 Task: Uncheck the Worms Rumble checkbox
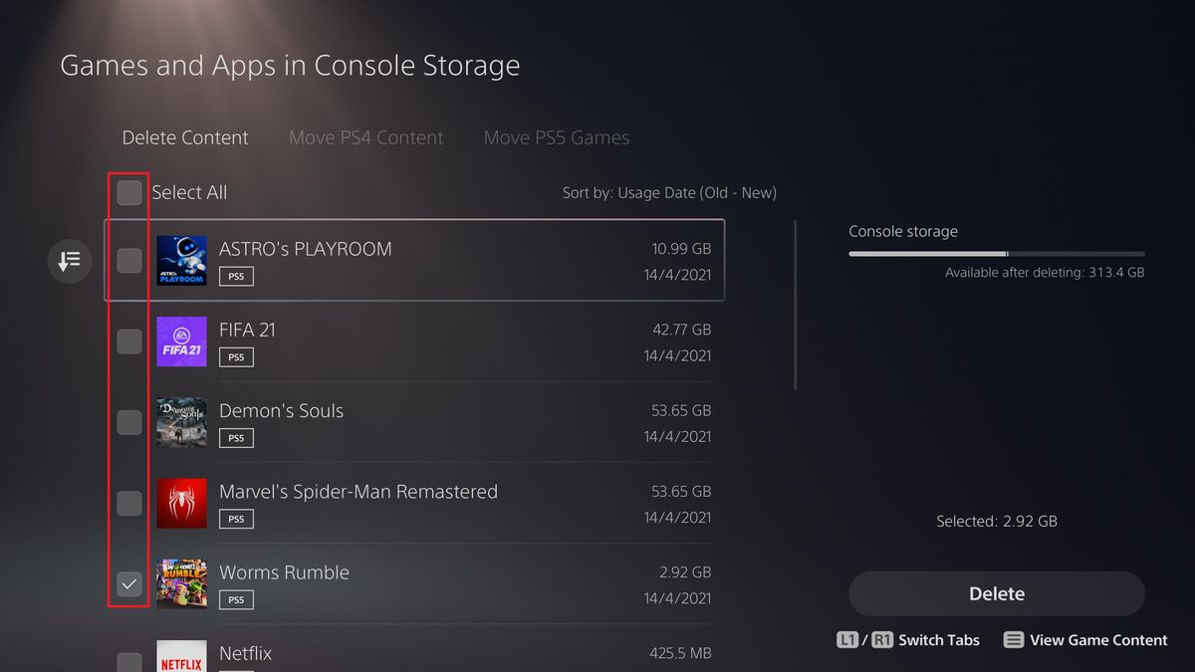[x=129, y=584]
